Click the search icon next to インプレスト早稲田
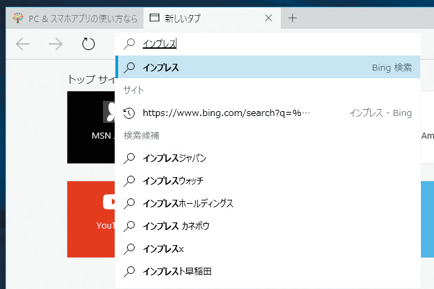This screenshot has width=434, height=289. click(x=129, y=272)
